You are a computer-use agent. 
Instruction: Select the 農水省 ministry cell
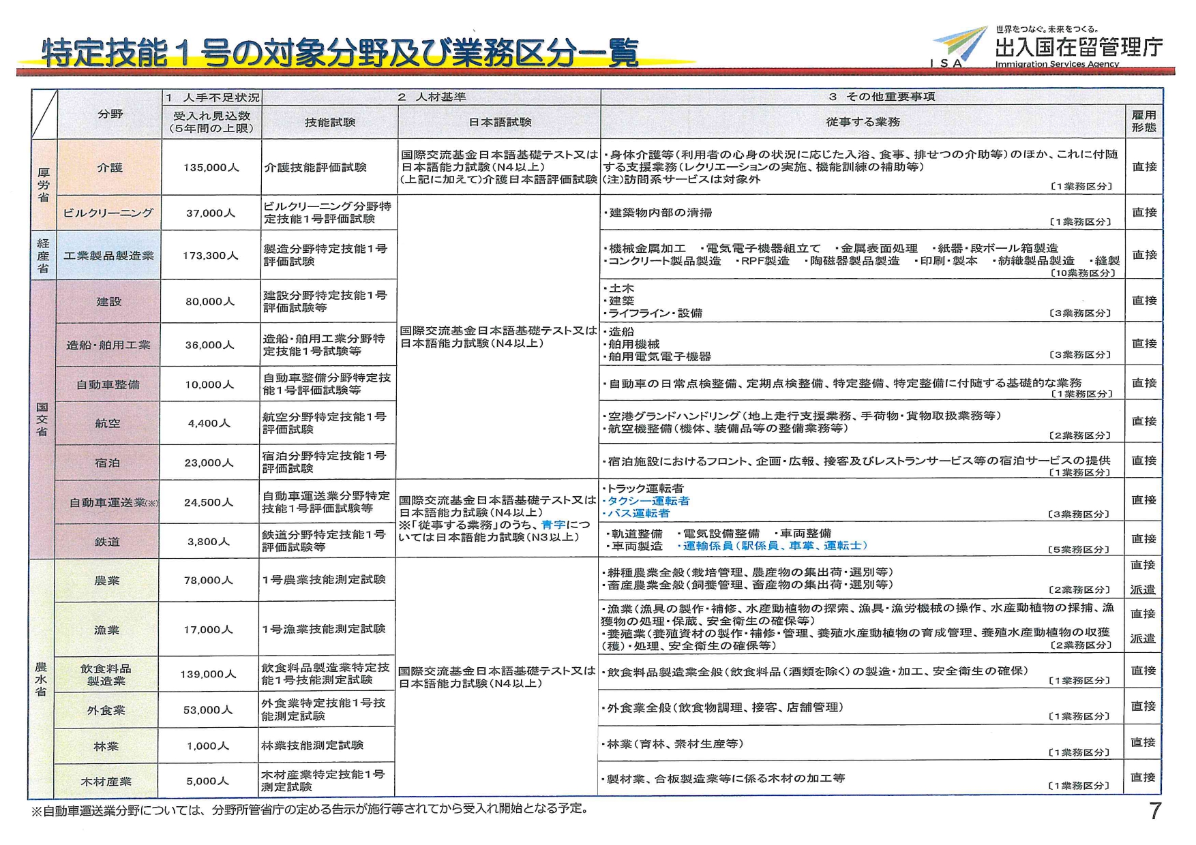pos(42,677)
